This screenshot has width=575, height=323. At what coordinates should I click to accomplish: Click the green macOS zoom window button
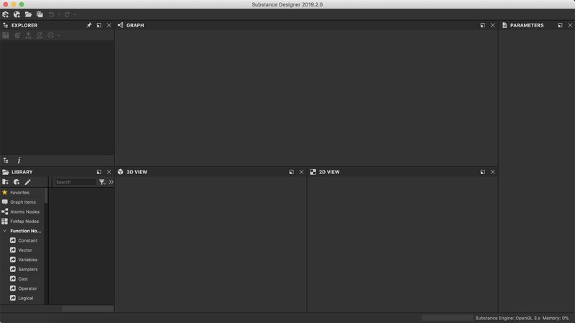pos(22,4)
